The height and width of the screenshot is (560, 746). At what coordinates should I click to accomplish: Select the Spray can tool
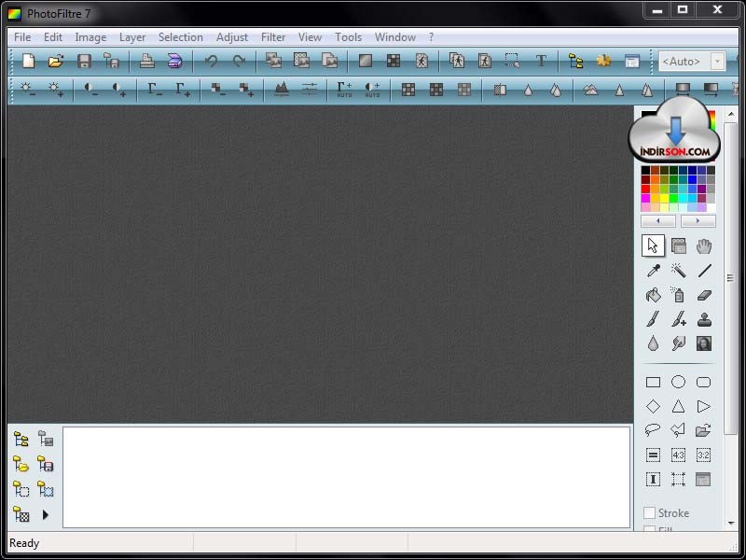(679, 295)
